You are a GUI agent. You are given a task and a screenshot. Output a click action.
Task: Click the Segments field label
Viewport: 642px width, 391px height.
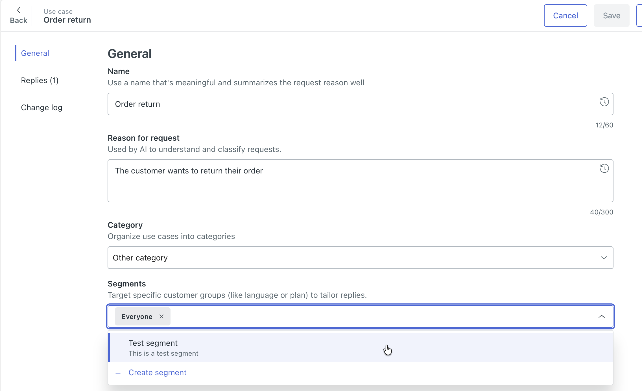click(x=127, y=284)
